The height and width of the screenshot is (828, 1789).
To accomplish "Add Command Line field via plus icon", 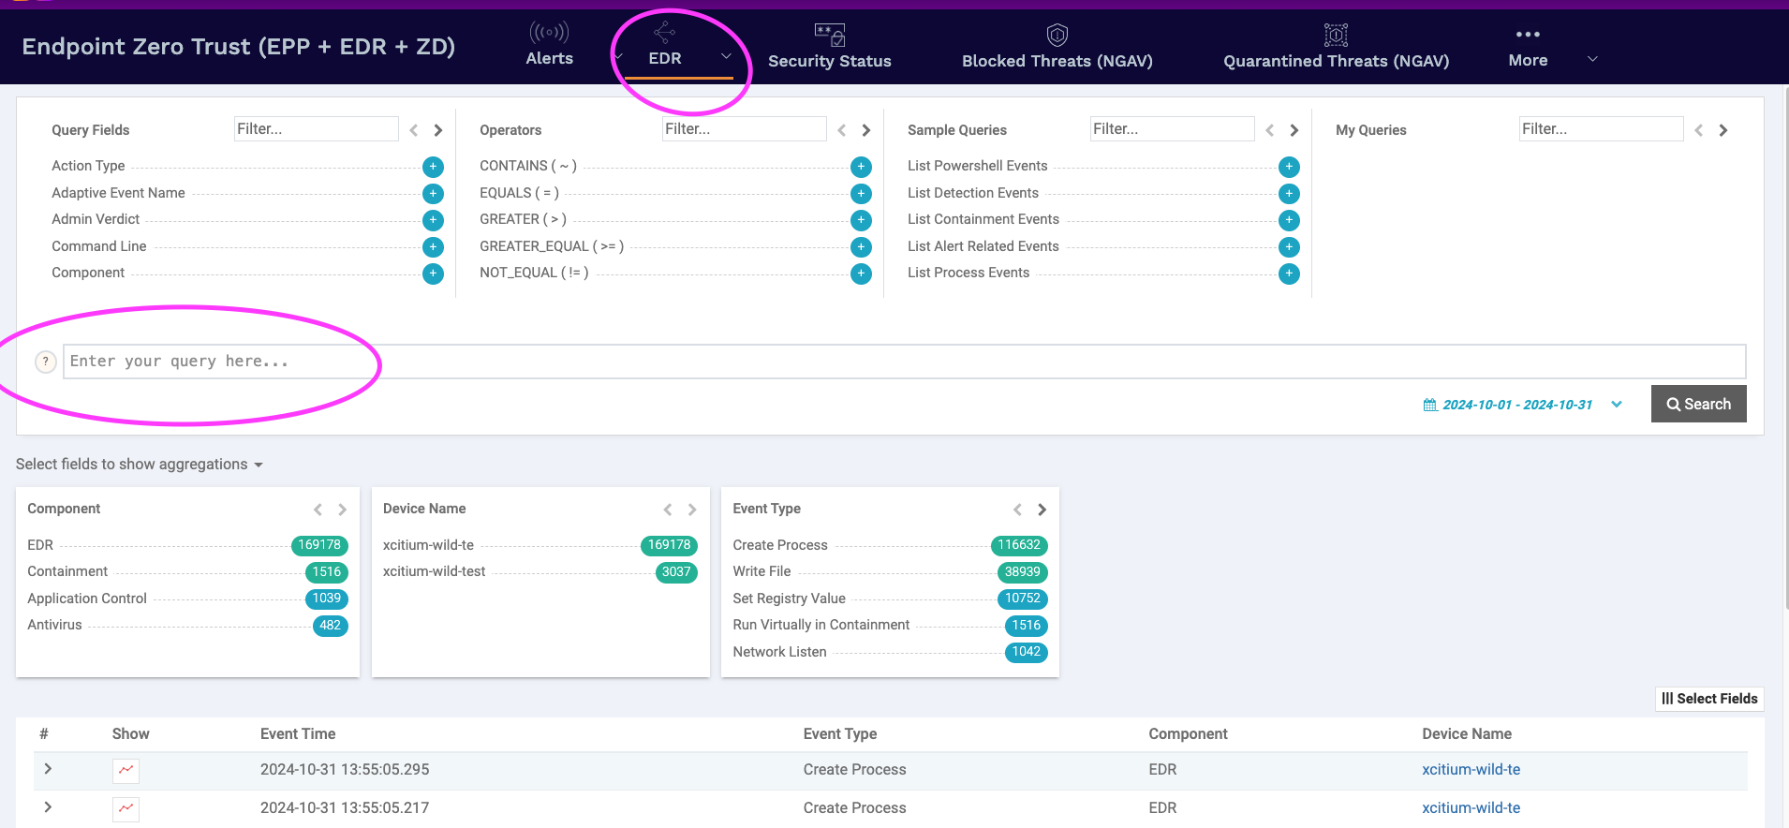I will tap(433, 247).
